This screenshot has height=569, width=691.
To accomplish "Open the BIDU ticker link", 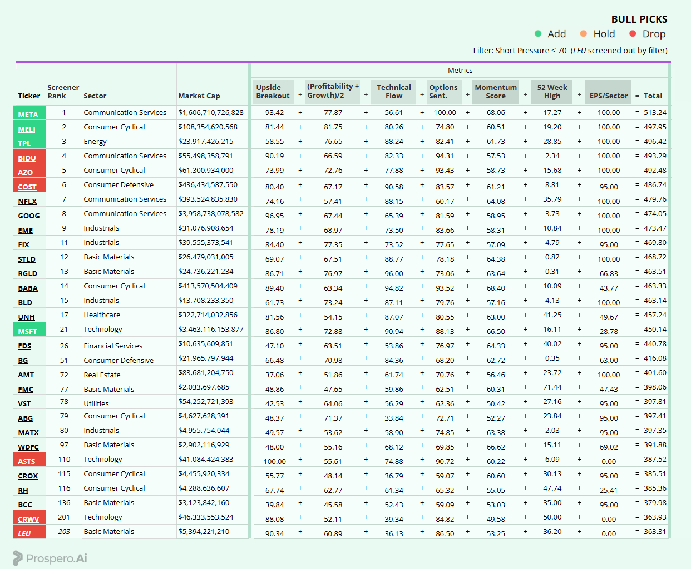I will pyautogui.click(x=27, y=158).
